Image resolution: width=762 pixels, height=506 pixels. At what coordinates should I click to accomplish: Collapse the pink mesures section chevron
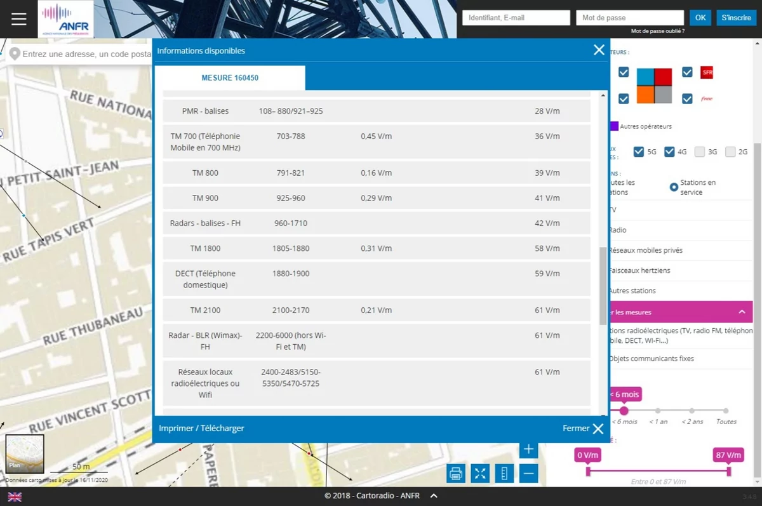click(x=742, y=312)
